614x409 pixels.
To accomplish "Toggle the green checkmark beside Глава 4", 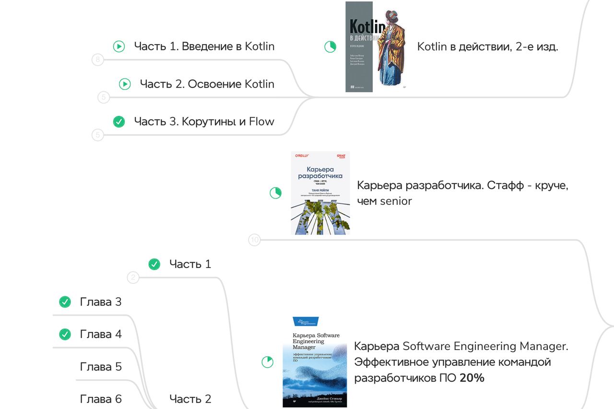I will coord(65,334).
